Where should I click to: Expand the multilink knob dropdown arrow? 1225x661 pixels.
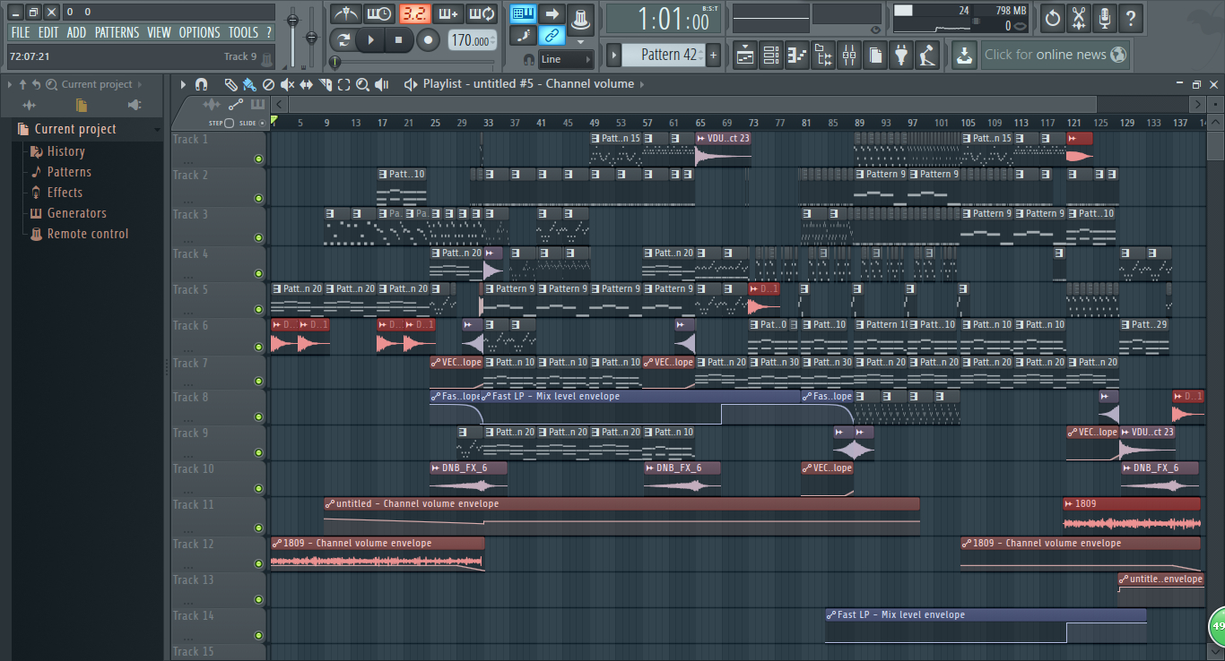point(581,41)
